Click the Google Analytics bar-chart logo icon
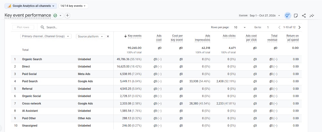This screenshot has width=322, height=132. 9,6
